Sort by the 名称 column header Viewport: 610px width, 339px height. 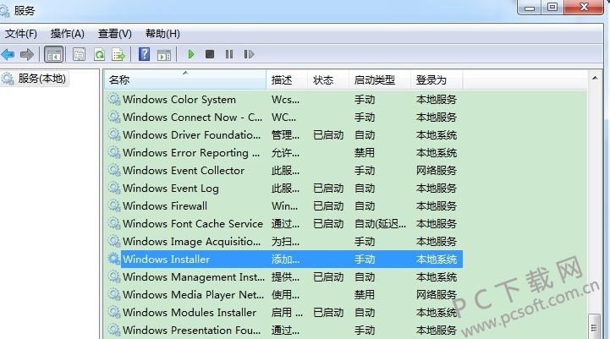[185, 80]
